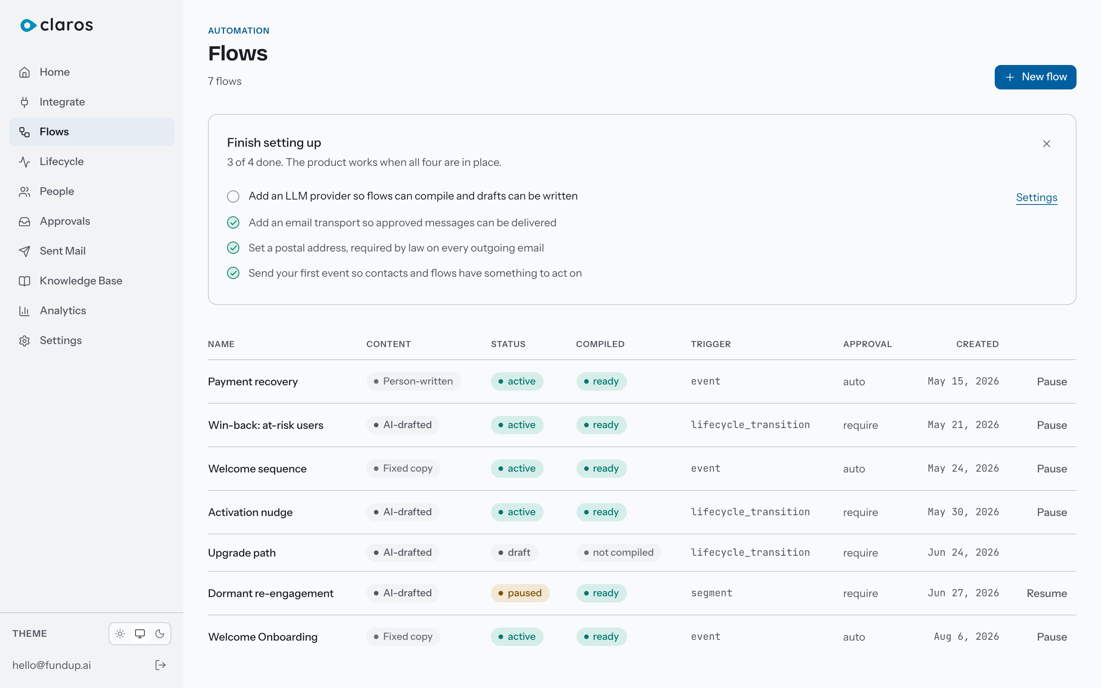1101x688 pixels.
Task: Open Settings from sidebar
Action: (91, 340)
